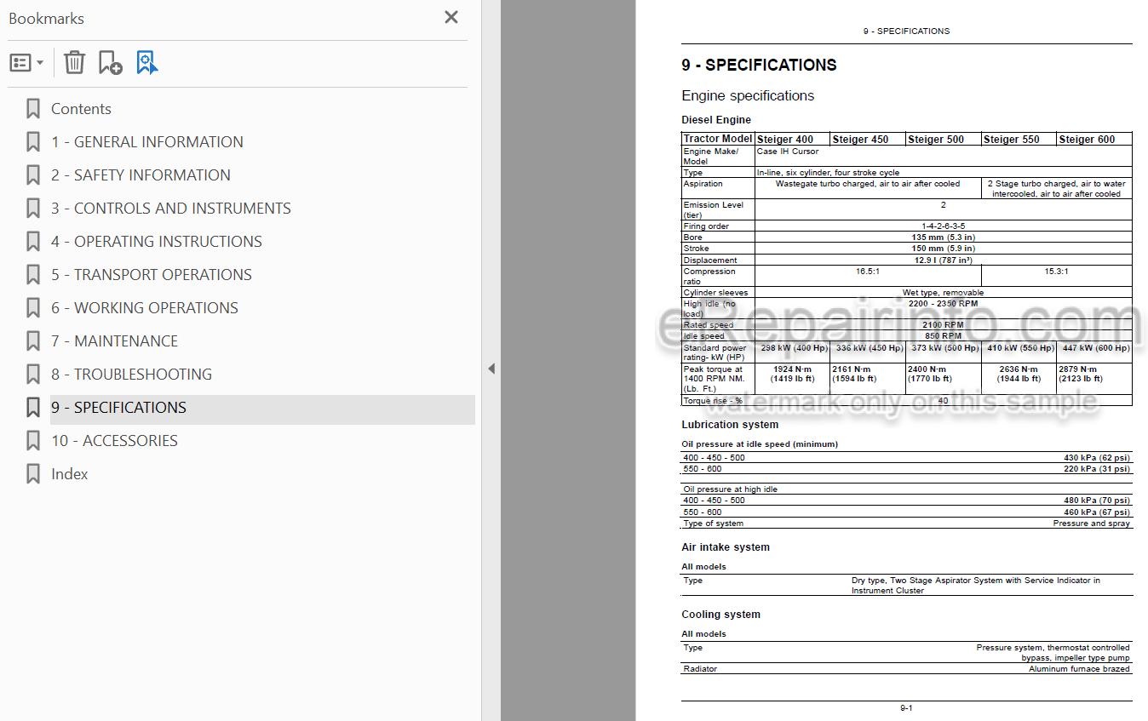Open the Index bookmark
Image resolution: width=1148 pixels, height=721 pixels.
click(70, 474)
